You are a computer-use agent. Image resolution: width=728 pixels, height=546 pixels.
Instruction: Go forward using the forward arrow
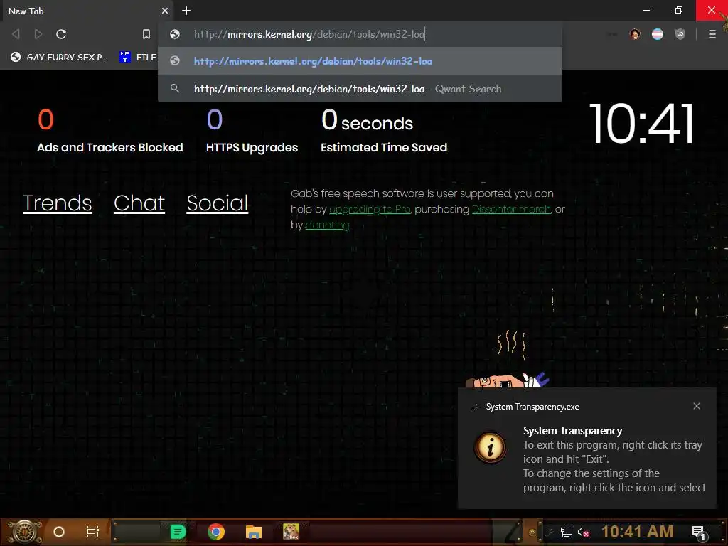[38, 34]
